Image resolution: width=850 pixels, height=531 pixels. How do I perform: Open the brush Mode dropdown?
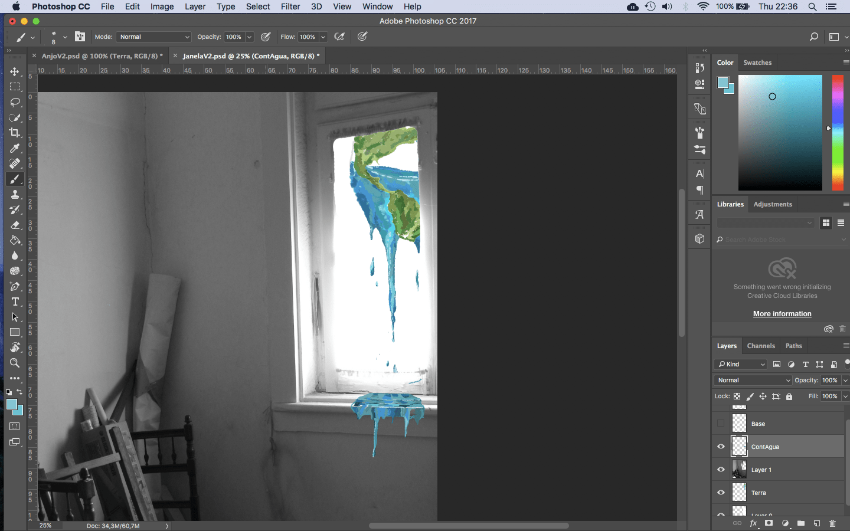(x=154, y=37)
